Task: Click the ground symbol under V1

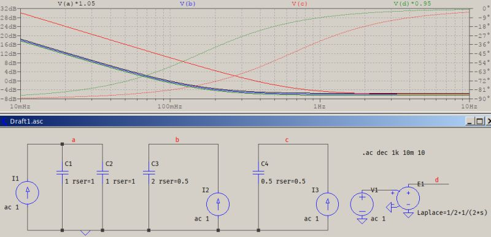Action: [x=362, y=221]
